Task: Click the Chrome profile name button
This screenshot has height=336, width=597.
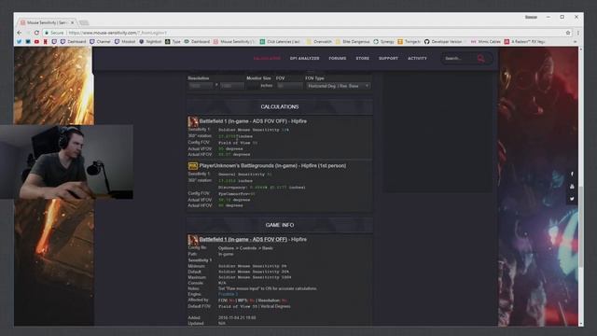Action: 531,17
